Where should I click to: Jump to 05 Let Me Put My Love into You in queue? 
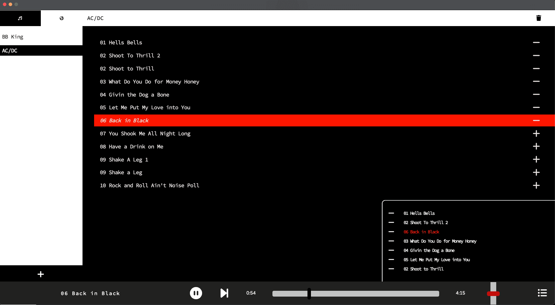437,260
